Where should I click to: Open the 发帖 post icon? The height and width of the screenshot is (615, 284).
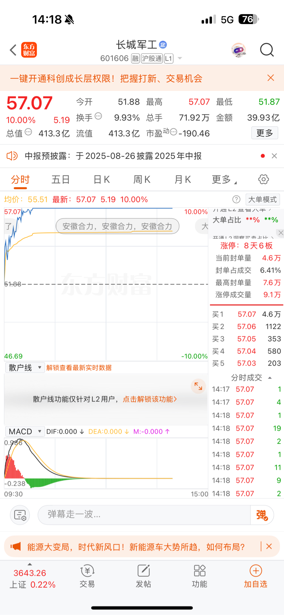143,576
